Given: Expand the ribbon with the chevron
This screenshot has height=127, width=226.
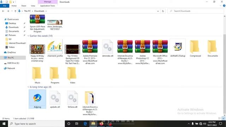Looking at the screenshot, I should (220, 6).
